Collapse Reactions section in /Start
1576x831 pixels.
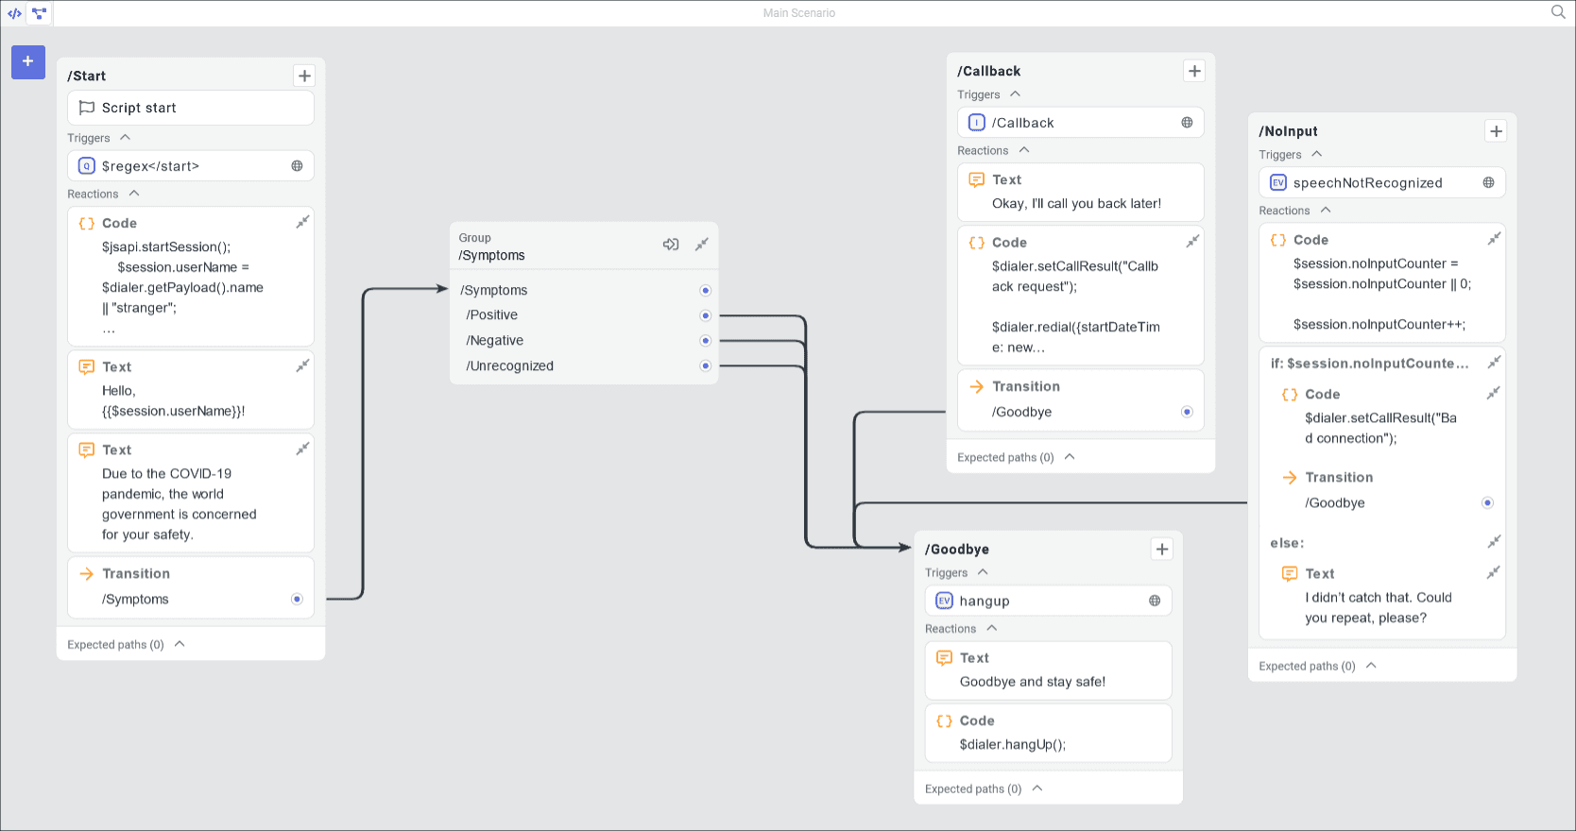click(x=134, y=194)
